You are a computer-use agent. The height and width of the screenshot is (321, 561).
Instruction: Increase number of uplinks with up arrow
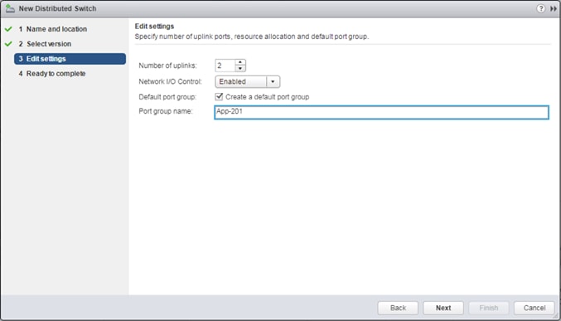[x=240, y=62]
